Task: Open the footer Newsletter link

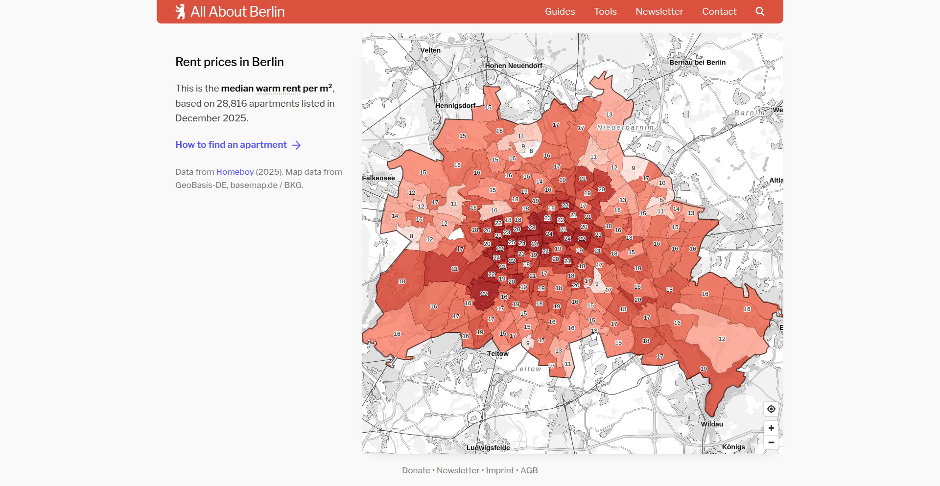Action: [x=458, y=470]
